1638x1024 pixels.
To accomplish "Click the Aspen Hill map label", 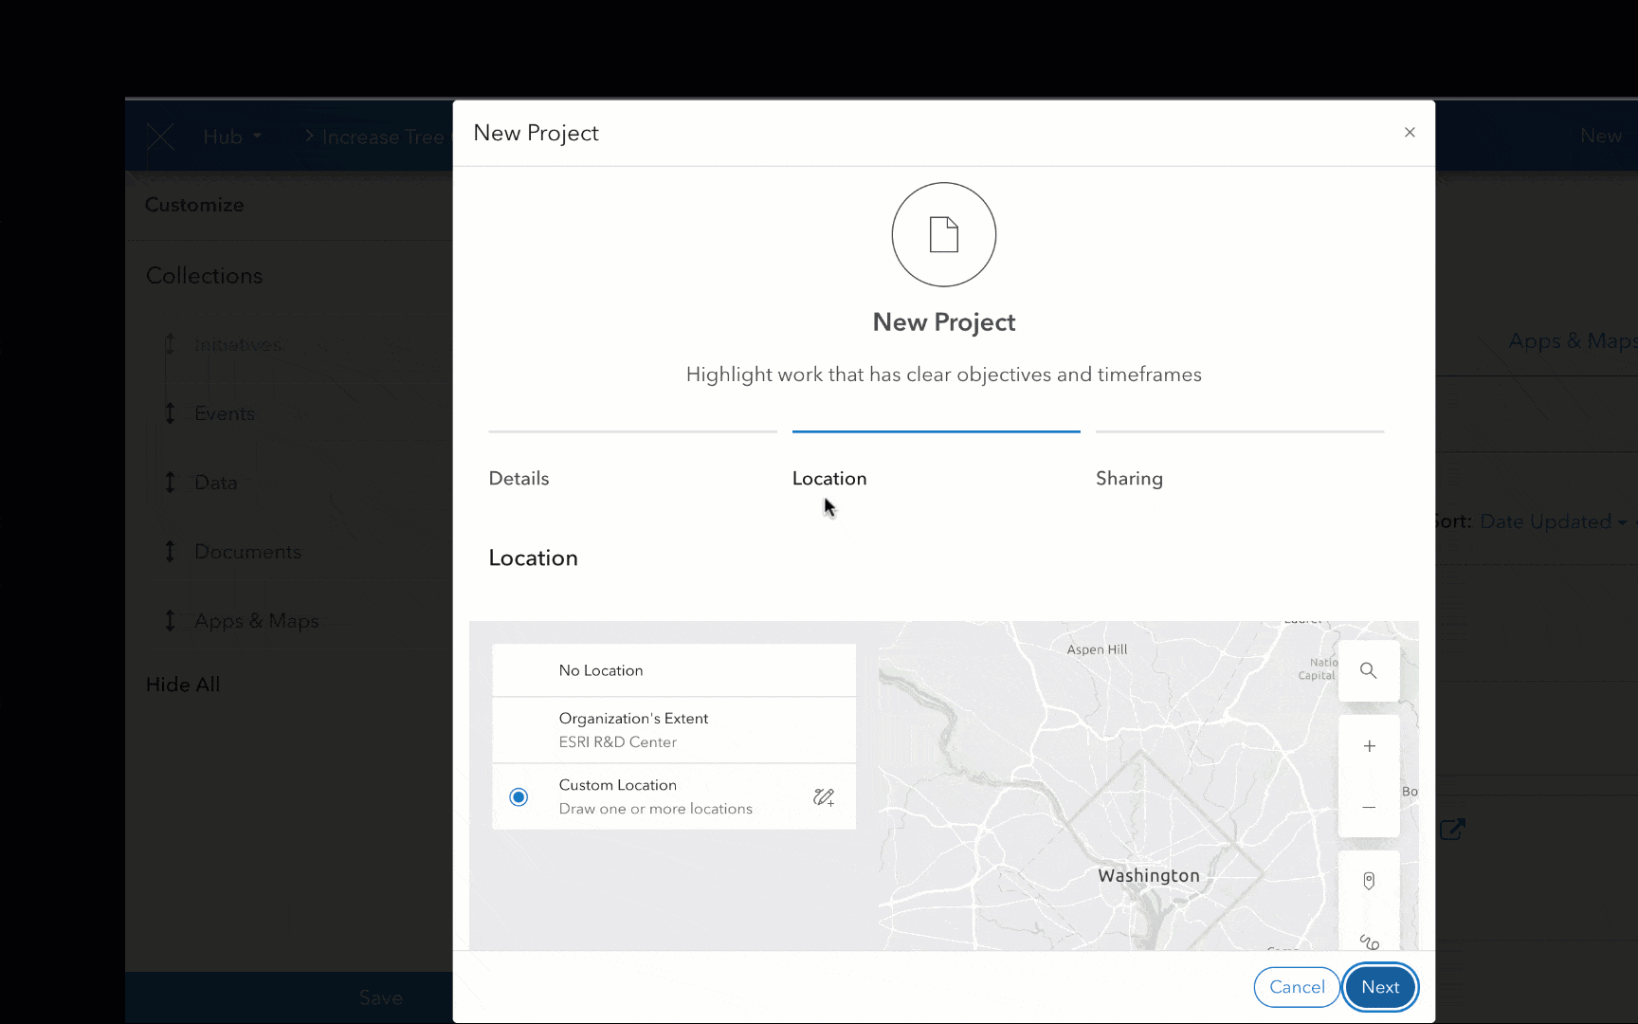I will pos(1097,649).
